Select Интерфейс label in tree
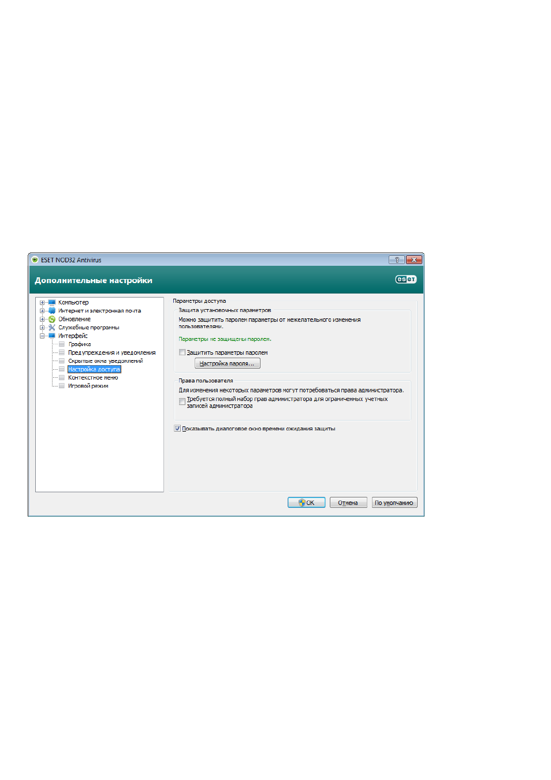 pyautogui.click(x=73, y=336)
